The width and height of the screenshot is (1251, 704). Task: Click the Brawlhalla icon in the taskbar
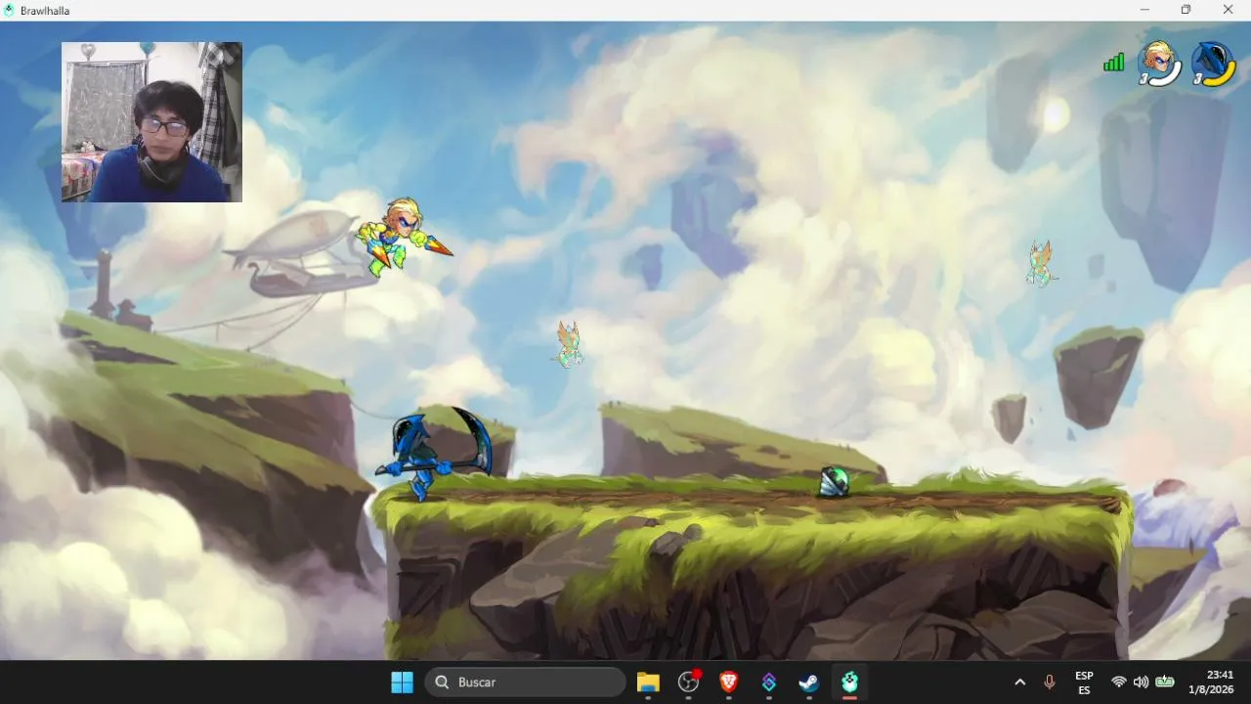pos(849,682)
